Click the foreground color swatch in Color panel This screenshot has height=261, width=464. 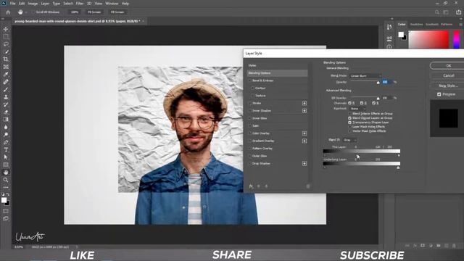point(401,35)
